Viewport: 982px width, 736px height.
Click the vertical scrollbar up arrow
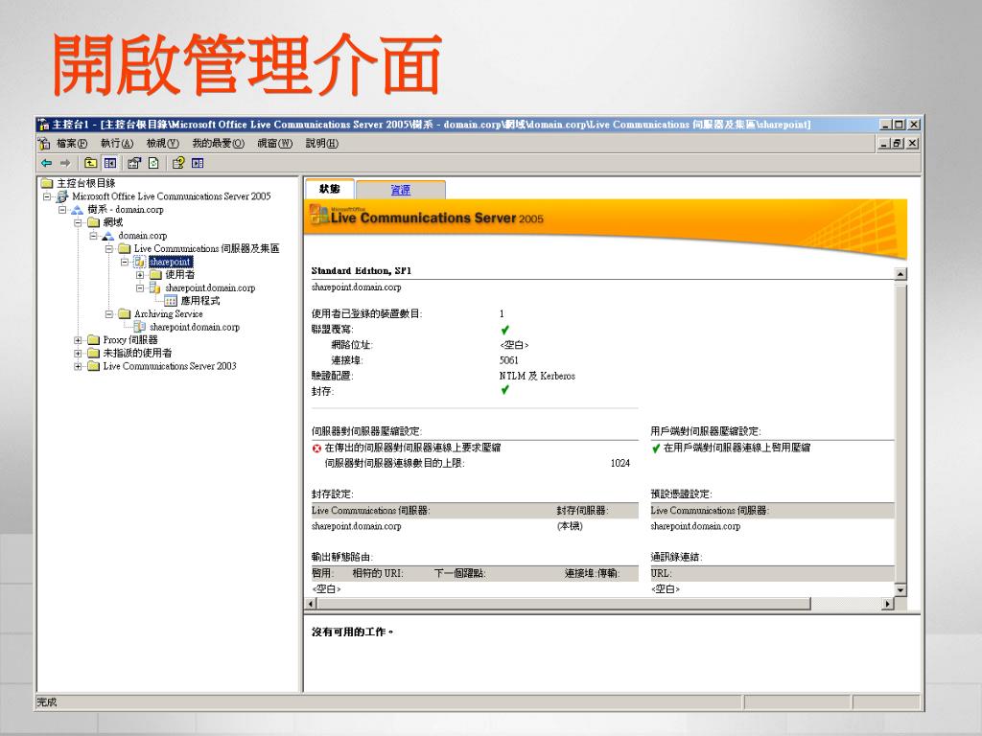(900, 274)
